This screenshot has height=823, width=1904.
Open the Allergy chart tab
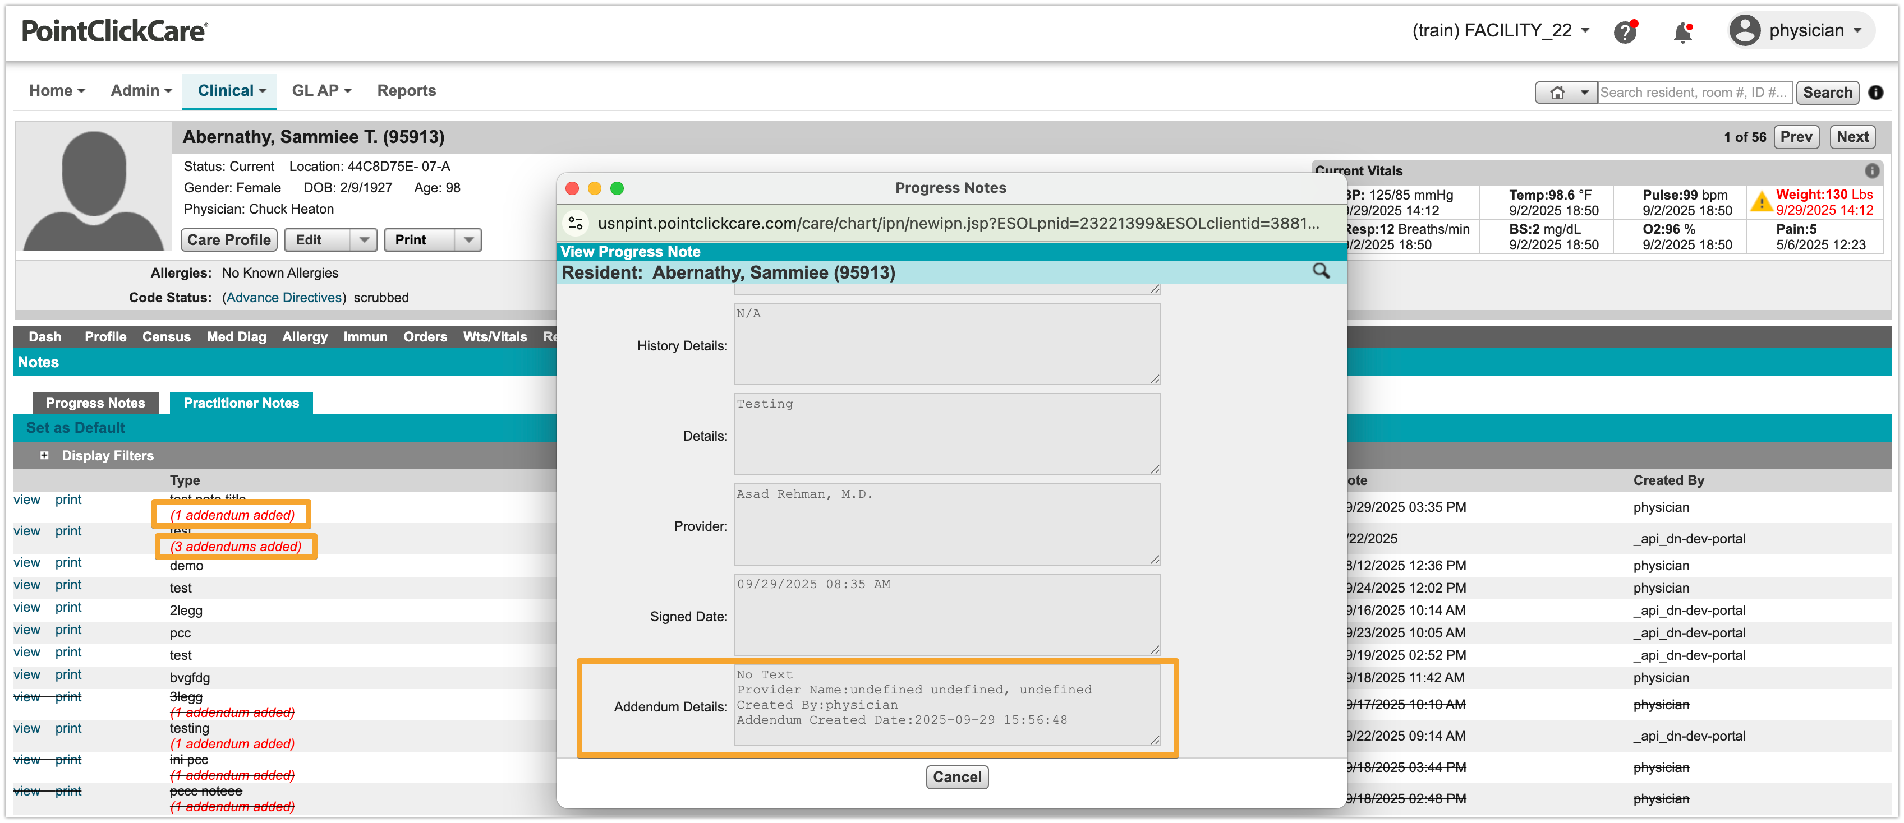point(305,336)
